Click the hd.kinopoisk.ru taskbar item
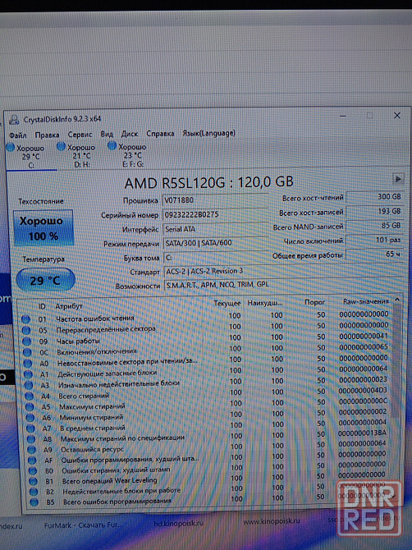412x550 pixels. (x=178, y=524)
